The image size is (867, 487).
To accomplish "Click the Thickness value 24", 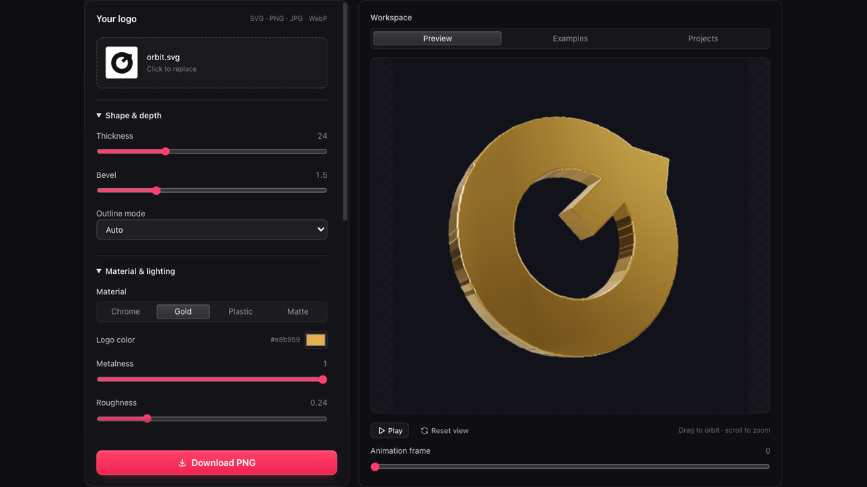I will point(322,136).
